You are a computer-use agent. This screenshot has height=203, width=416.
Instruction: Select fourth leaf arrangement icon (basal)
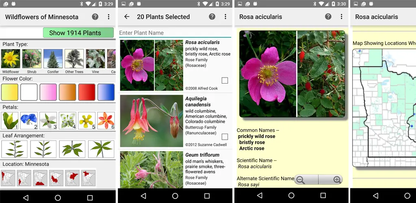coord(101,149)
